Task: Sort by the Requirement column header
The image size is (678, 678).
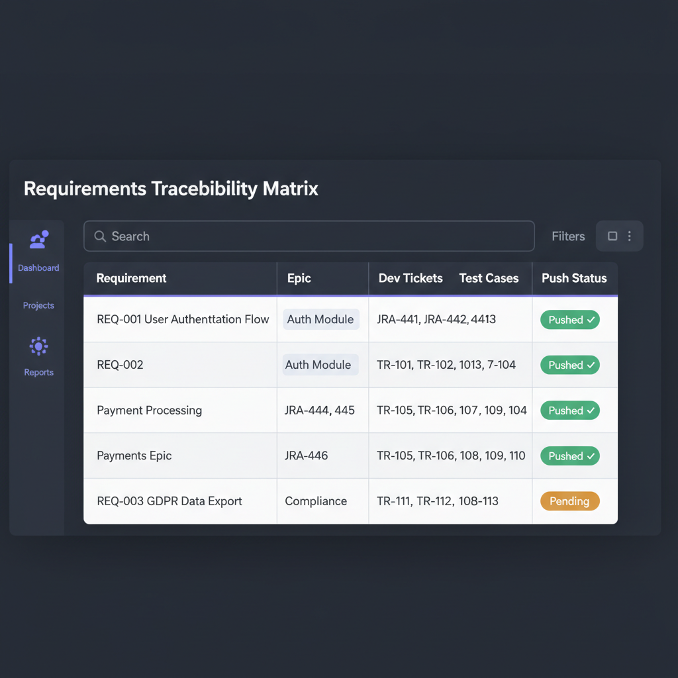Action: [132, 278]
